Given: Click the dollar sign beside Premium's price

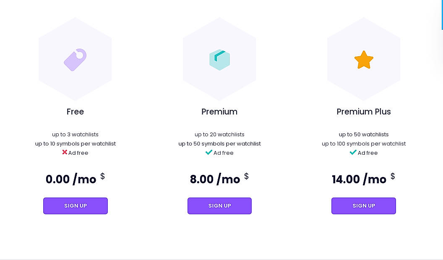Looking at the screenshot, I should point(247,176).
